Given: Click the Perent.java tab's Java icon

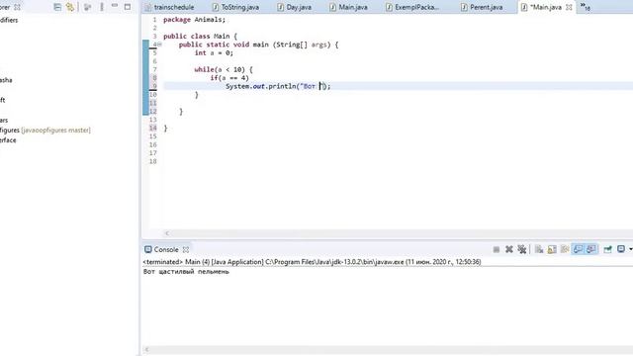Looking at the screenshot, I should (464, 7).
